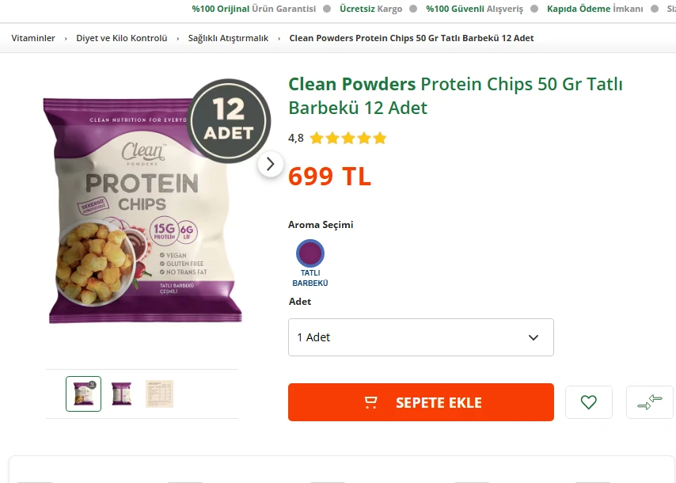Select the Tatlı Barbekü aroma option
This screenshot has width=676, height=483.
tap(310, 261)
